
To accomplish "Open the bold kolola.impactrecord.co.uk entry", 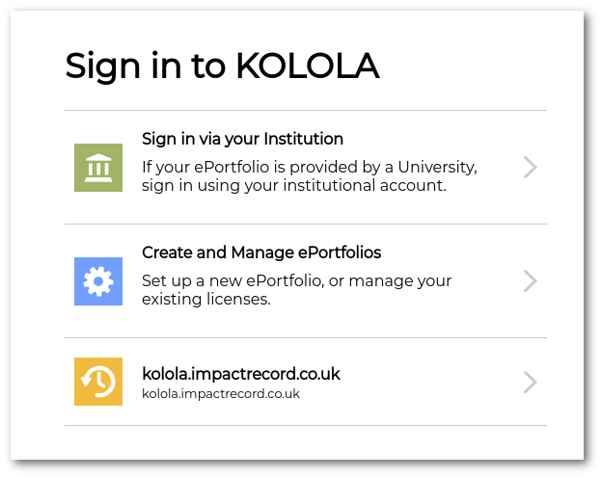I will click(241, 374).
